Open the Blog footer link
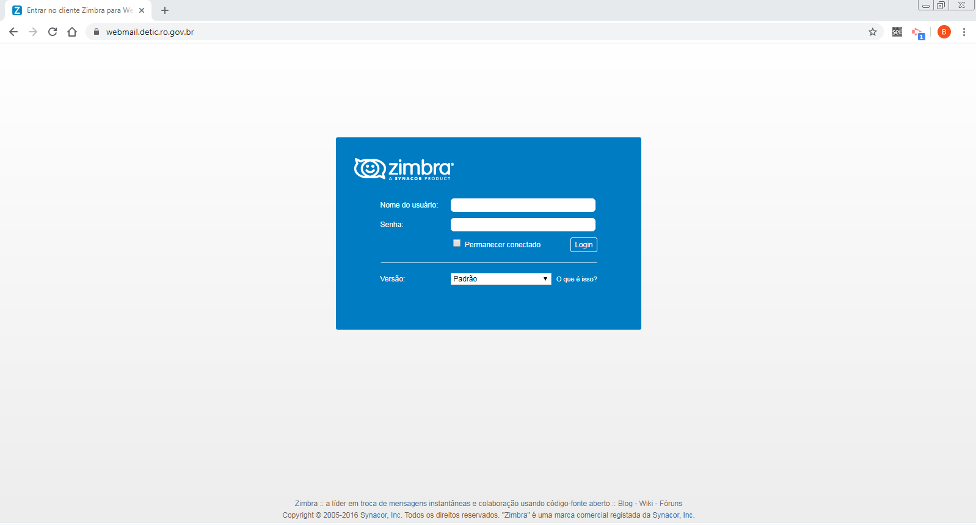This screenshot has height=525, width=976. [x=625, y=504]
